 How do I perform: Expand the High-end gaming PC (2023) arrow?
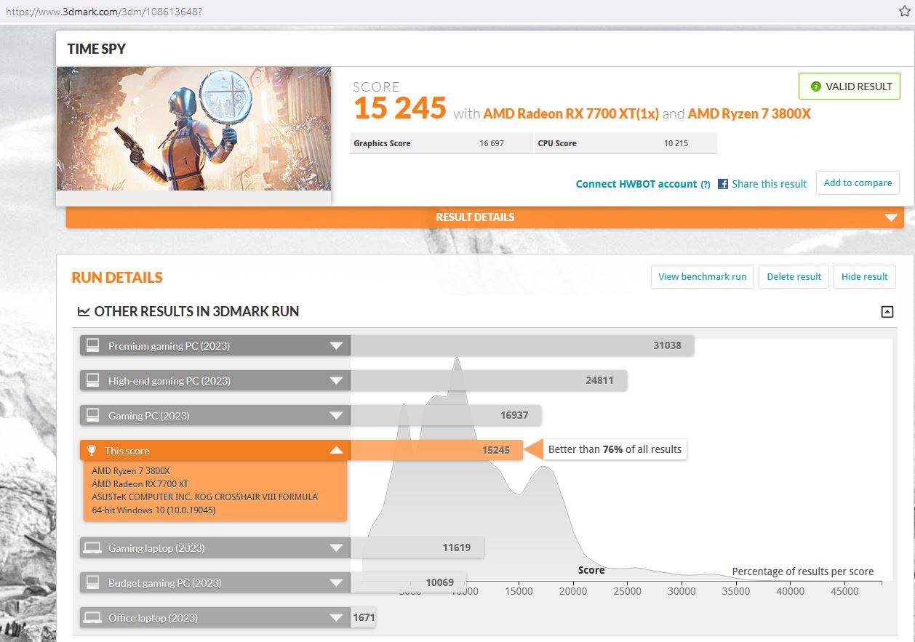coord(335,380)
